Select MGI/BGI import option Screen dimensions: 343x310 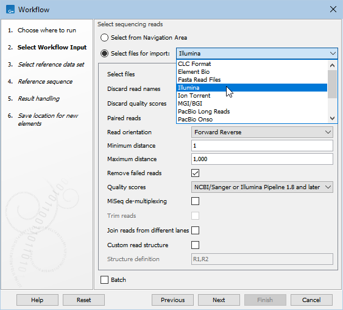click(x=252, y=103)
